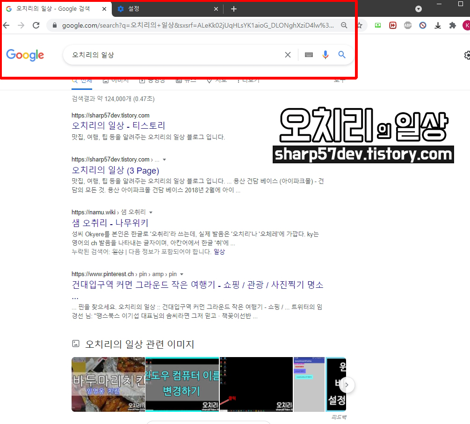Open 샘 오취리 - 나무위키 result

click(110, 223)
